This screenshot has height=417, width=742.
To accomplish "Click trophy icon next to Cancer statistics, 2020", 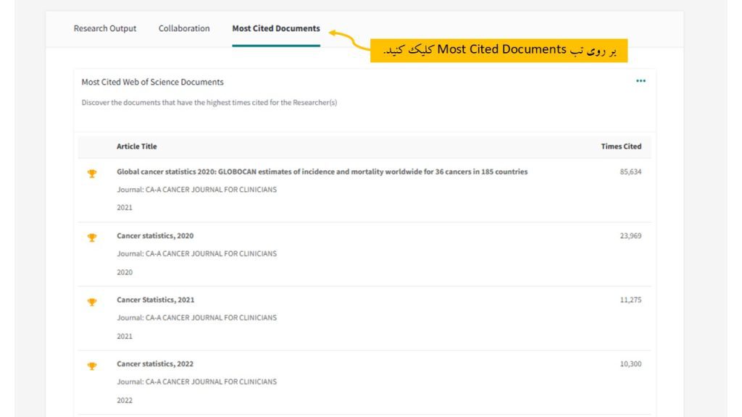I will click(92, 237).
